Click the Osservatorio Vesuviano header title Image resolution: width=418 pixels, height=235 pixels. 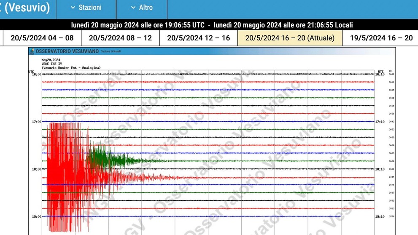[67, 51]
